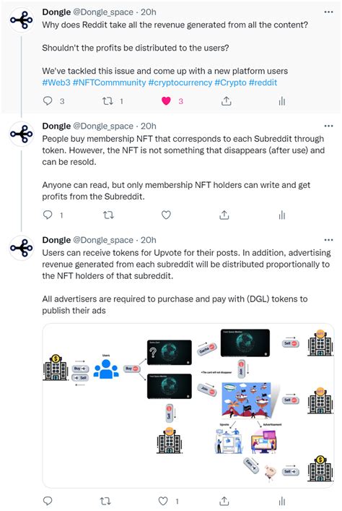Share the first tweet about Reddit revenue
The width and height of the screenshot is (342, 511).
point(226,101)
